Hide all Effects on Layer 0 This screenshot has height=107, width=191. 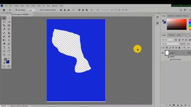(x=169, y=57)
